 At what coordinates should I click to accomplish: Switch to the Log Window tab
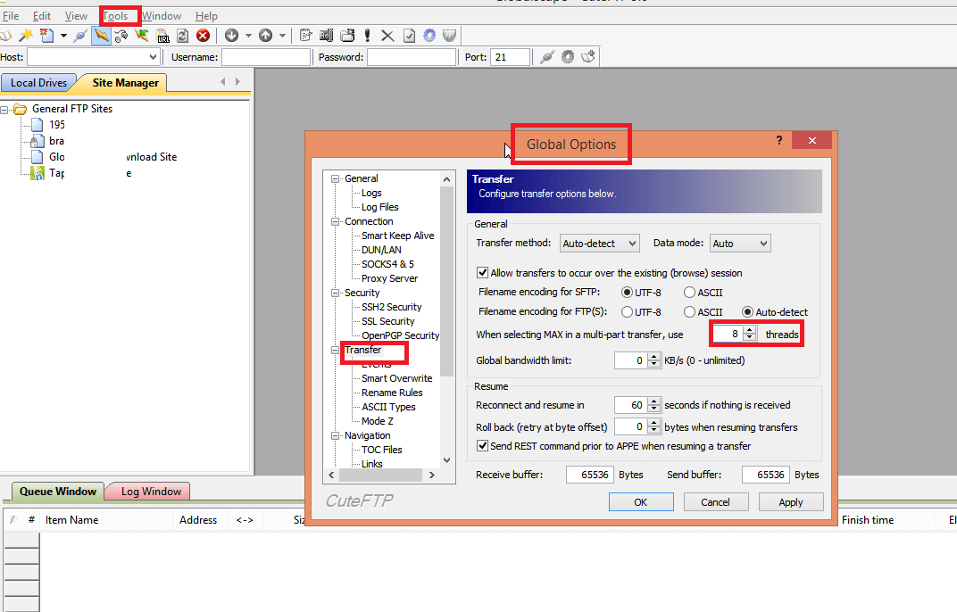point(150,492)
